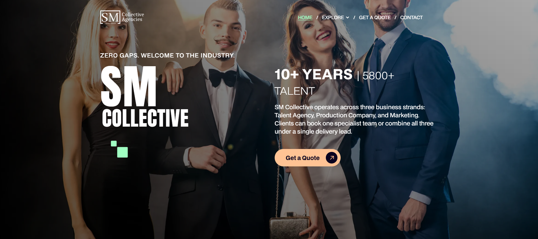Click the Collective Agencies logo text
The width and height of the screenshot is (538, 239).
click(133, 17)
